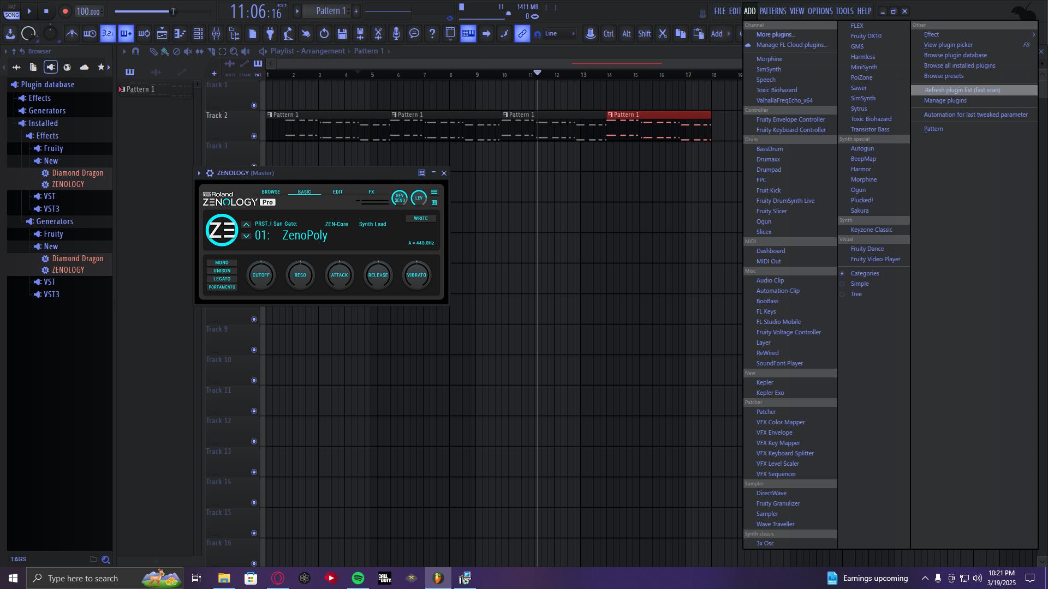
Task: Click the microphone recording icon
Action: [396, 34]
